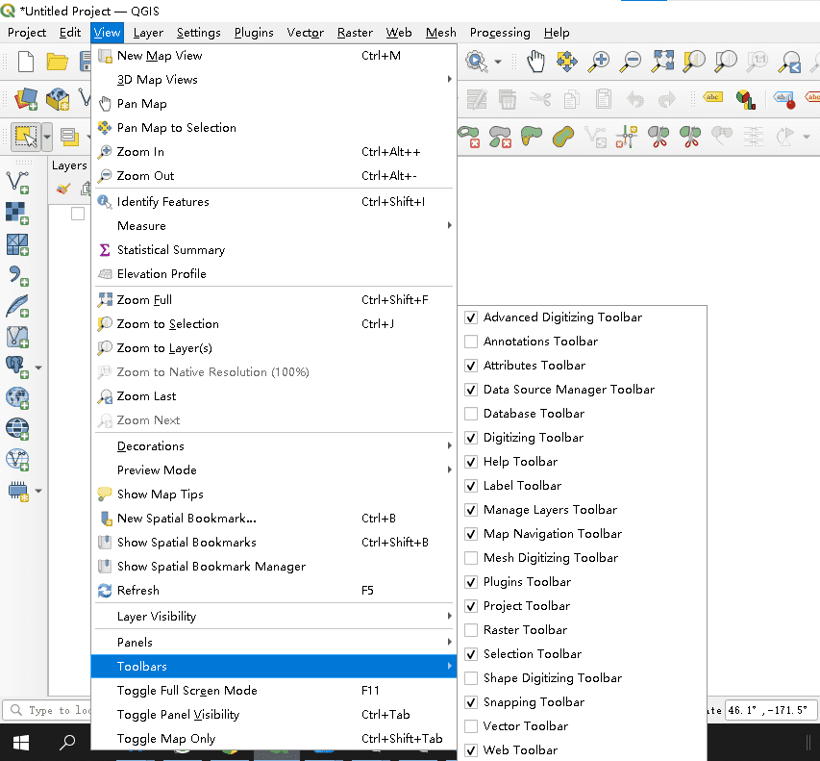
Task: Click the Add Delimited Text Layer comma icon
Action: (x=17, y=275)
